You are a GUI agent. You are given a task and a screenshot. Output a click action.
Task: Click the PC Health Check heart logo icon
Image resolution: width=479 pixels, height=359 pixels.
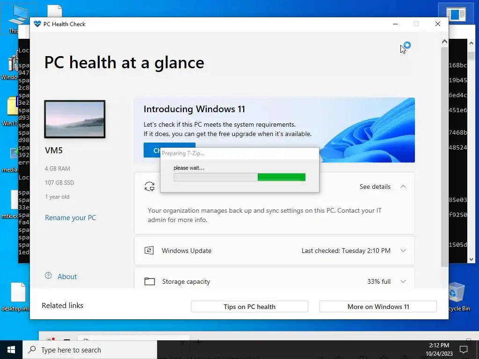(x=37, y=24)
